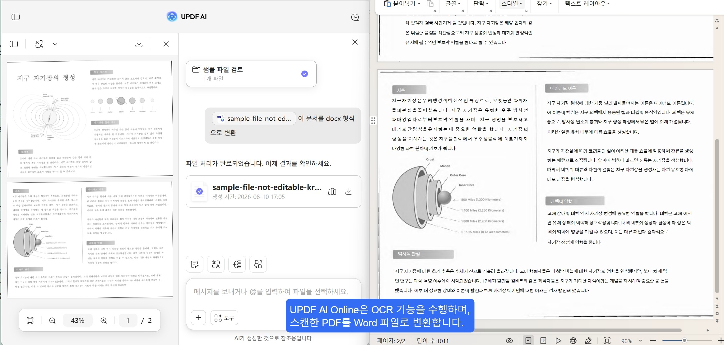Select page 2 thumbnail with earth core diagram
Viewport: 724px width, 345px height.
pyautogui.click(x=90, y=240)
